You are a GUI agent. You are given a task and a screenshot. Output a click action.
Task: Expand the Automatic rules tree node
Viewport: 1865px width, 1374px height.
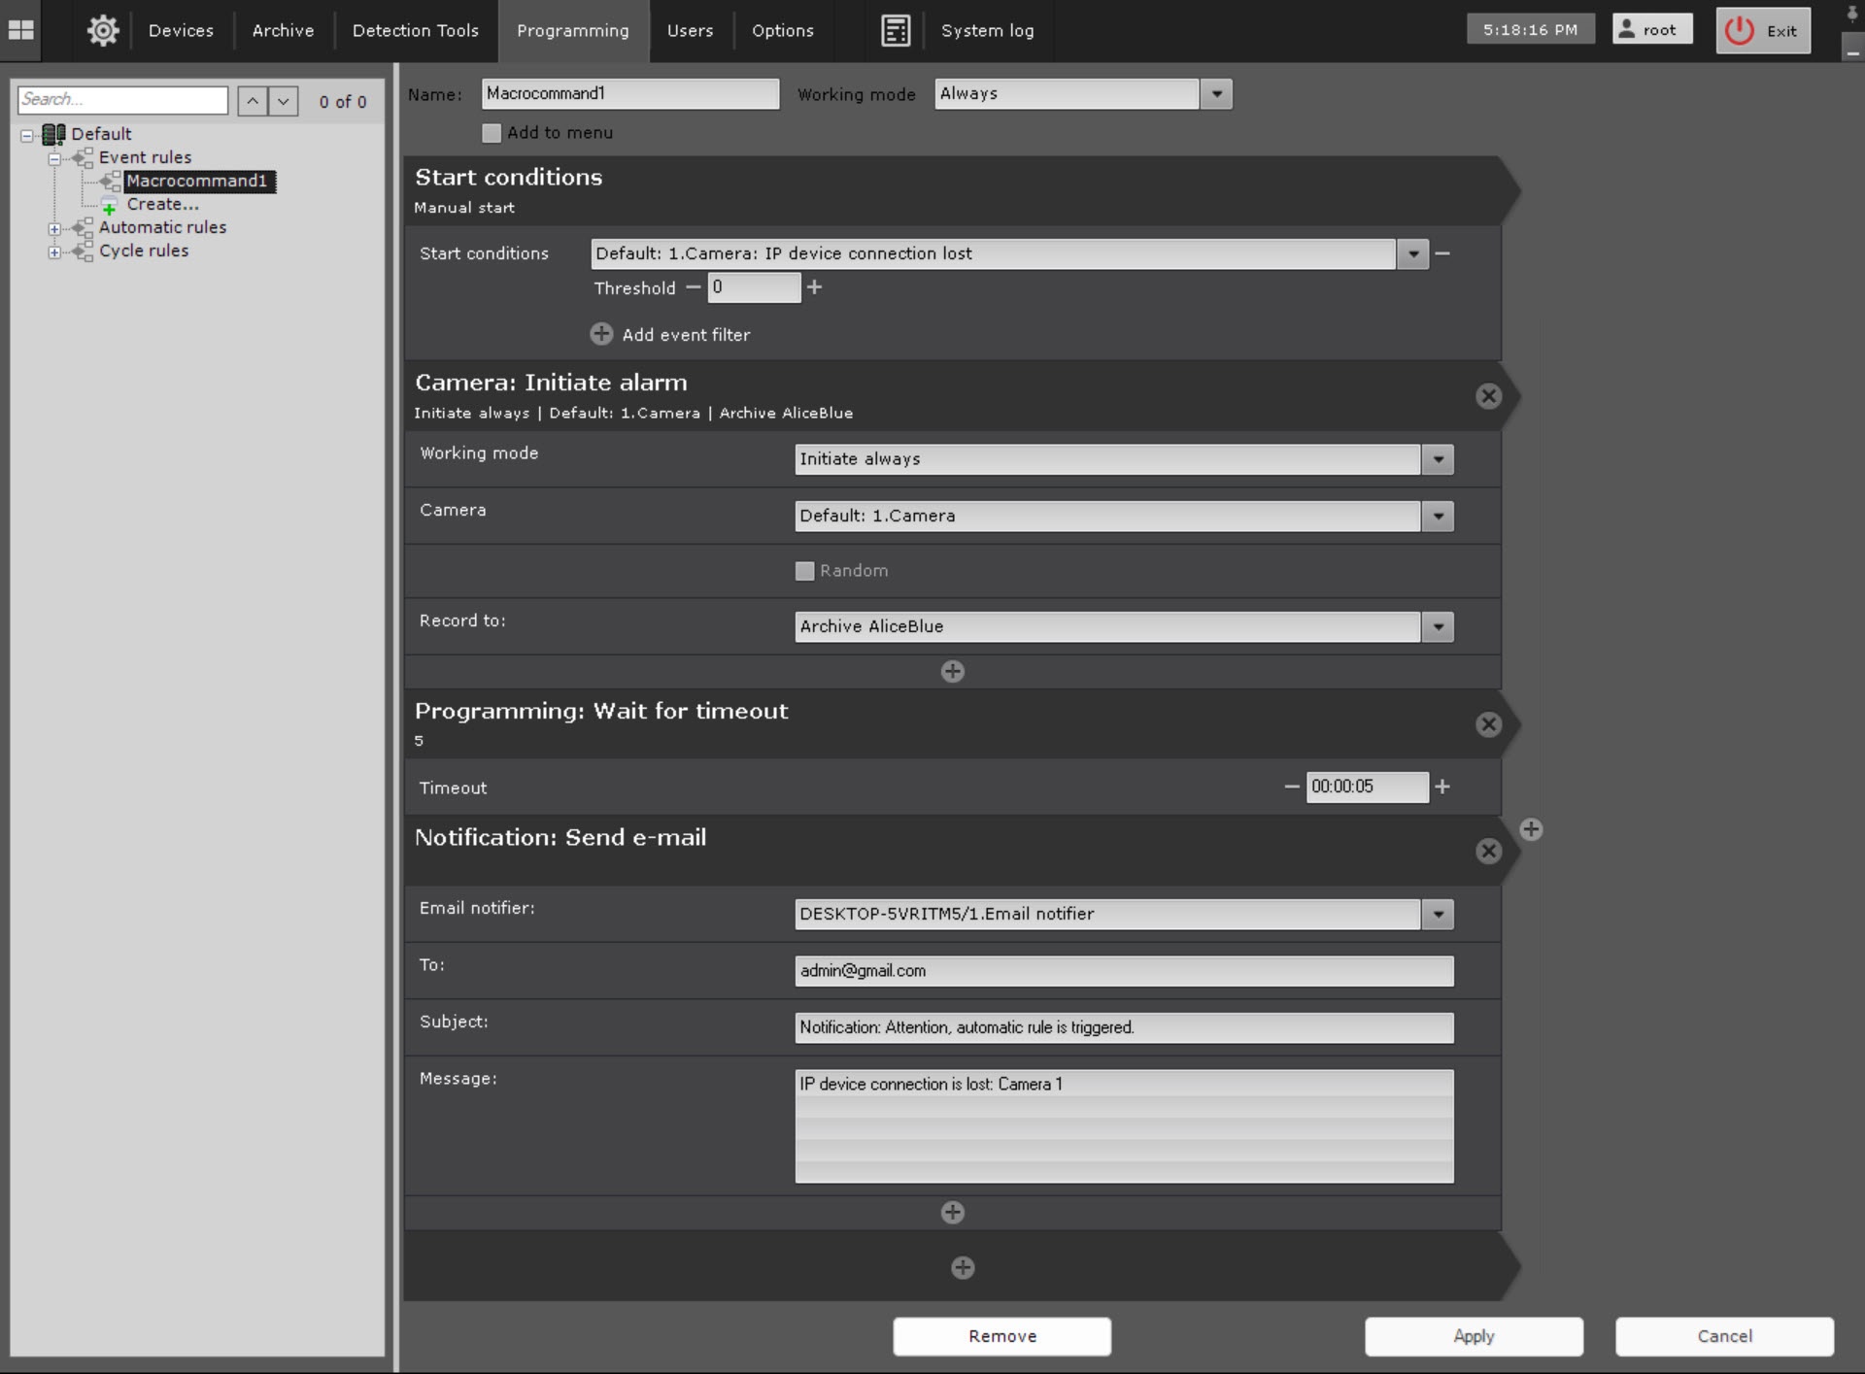click(54, 229)
